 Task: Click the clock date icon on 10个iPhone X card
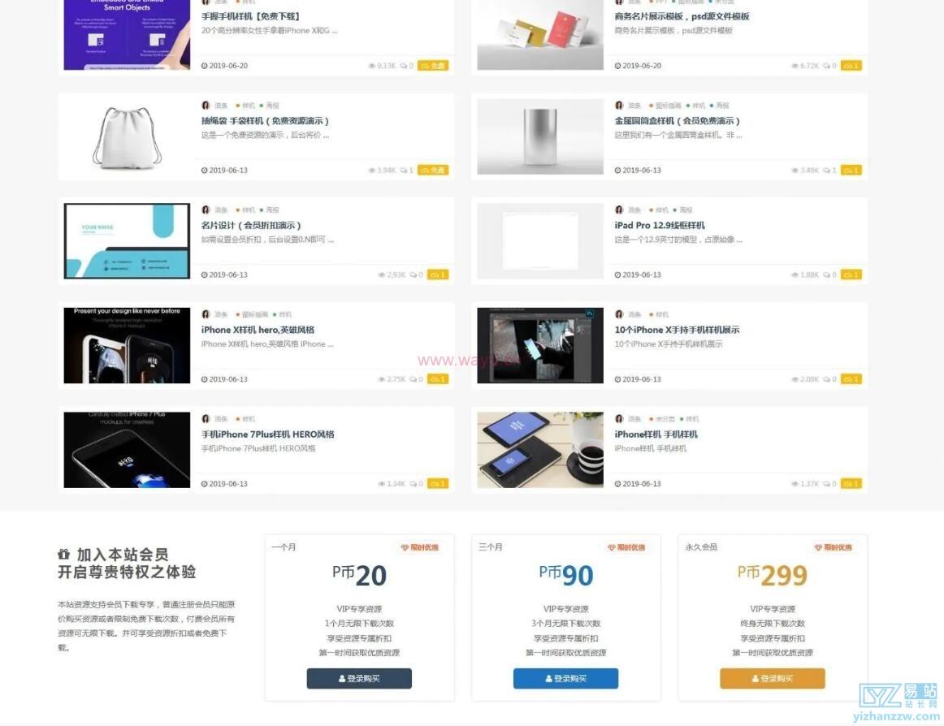coord(617,379)
